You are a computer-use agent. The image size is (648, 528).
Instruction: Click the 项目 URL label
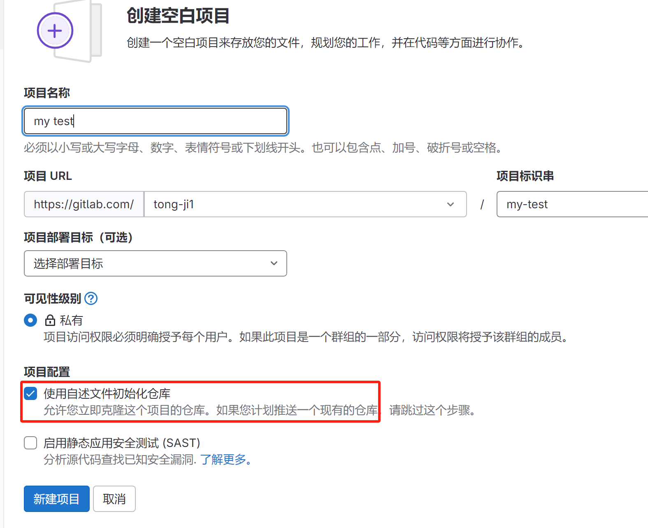coord(48,176)
